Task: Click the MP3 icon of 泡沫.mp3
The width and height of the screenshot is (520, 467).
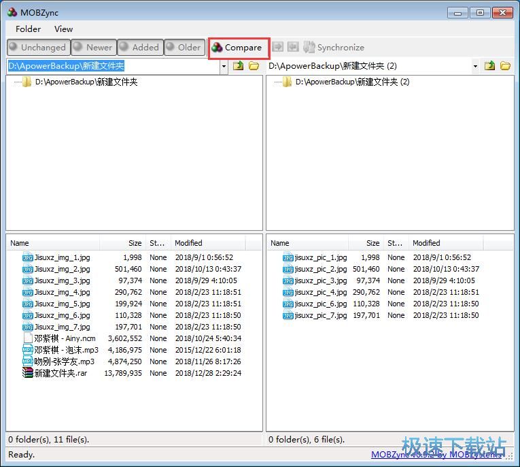Action: coord(27,350)
